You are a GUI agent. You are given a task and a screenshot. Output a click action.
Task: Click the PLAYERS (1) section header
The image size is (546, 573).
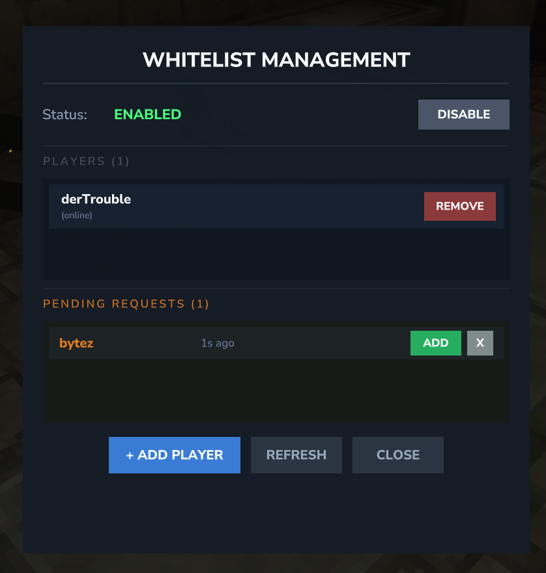click(86, 161)
